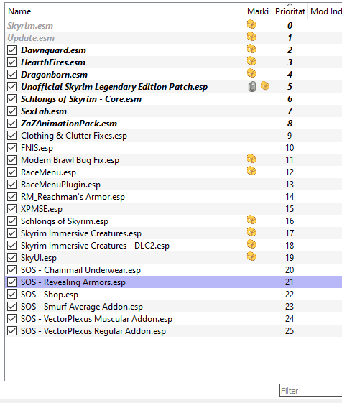
Task: Click the archive icon next to Skyrim Immersive Creatures - DLC2.esp
Action: tap(251, 244)
